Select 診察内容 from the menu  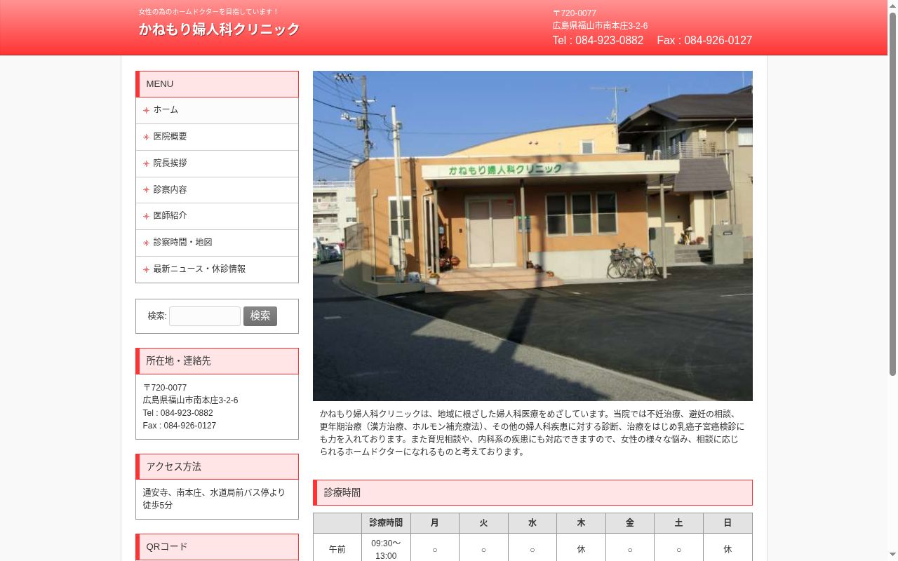tap(217, 190)
